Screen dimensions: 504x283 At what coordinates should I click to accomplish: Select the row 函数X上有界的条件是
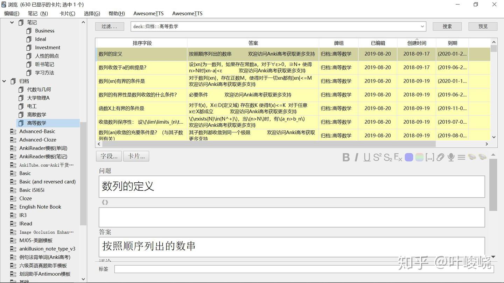coord(293,108)
